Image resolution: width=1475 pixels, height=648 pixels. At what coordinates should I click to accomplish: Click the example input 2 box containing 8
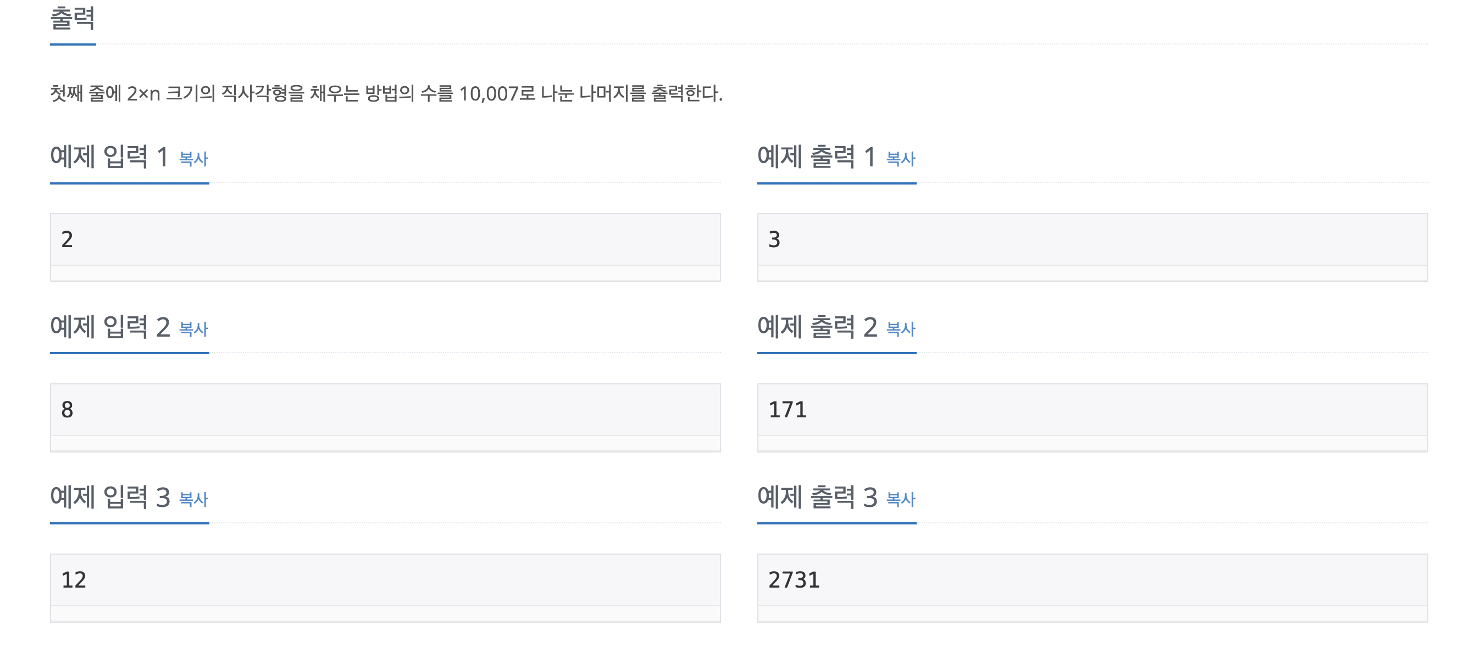[385, 417]
